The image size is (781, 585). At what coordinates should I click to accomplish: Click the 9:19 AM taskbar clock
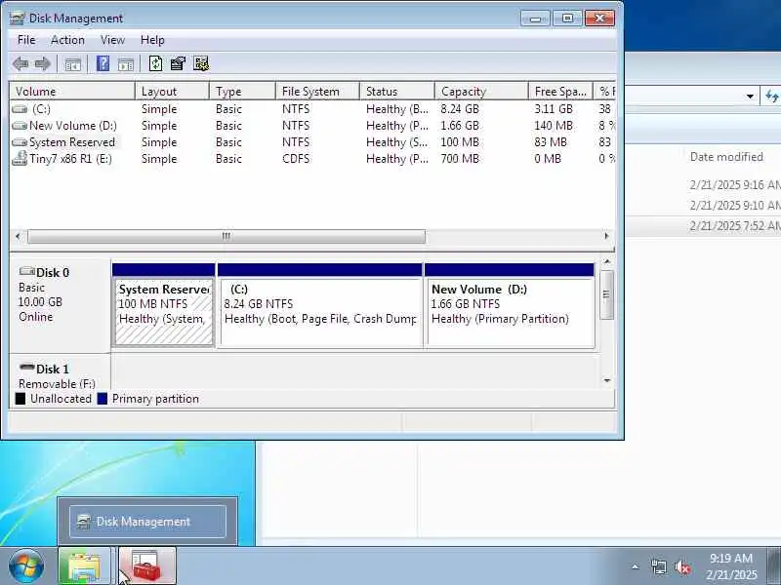731,566
